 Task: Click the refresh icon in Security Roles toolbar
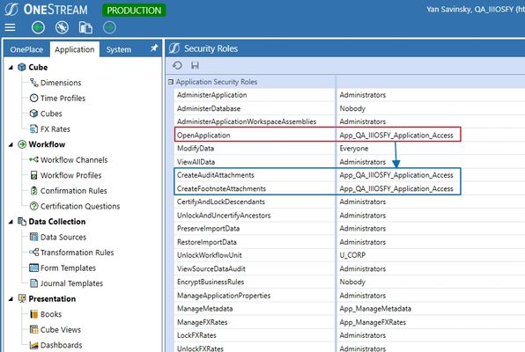[177, 65]
